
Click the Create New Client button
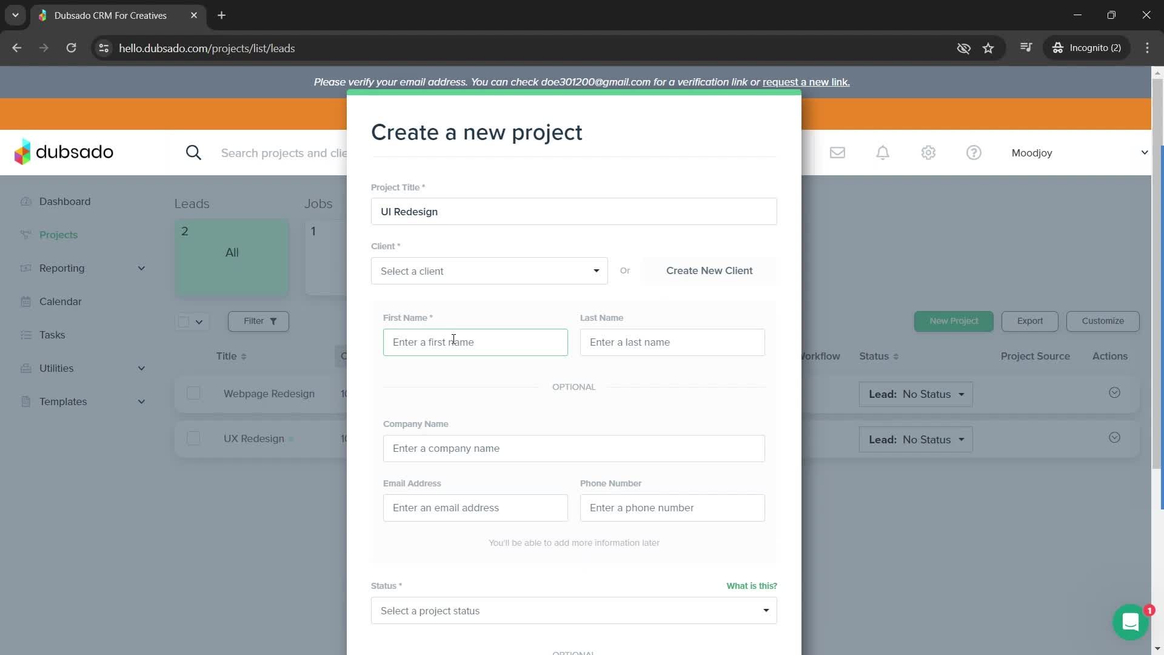(709, 270)
